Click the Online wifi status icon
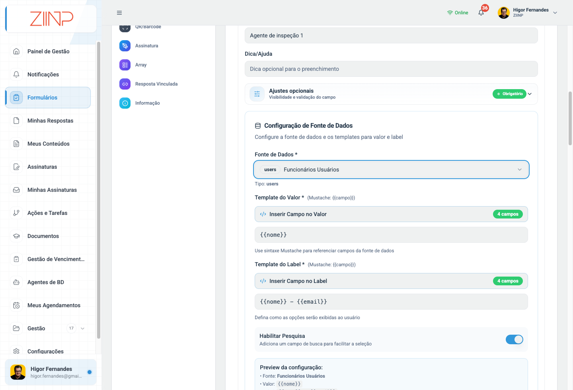 (450, 13)
